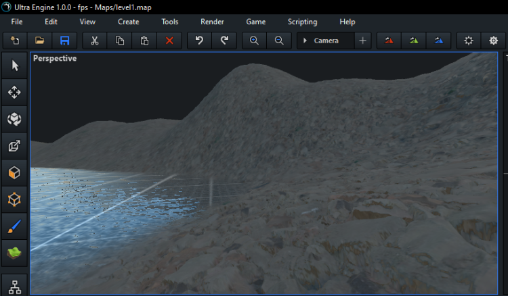Click the New file toolbar icon
Image resolution: width=508 pixels, height=296 pixels.
pos(15,41)
